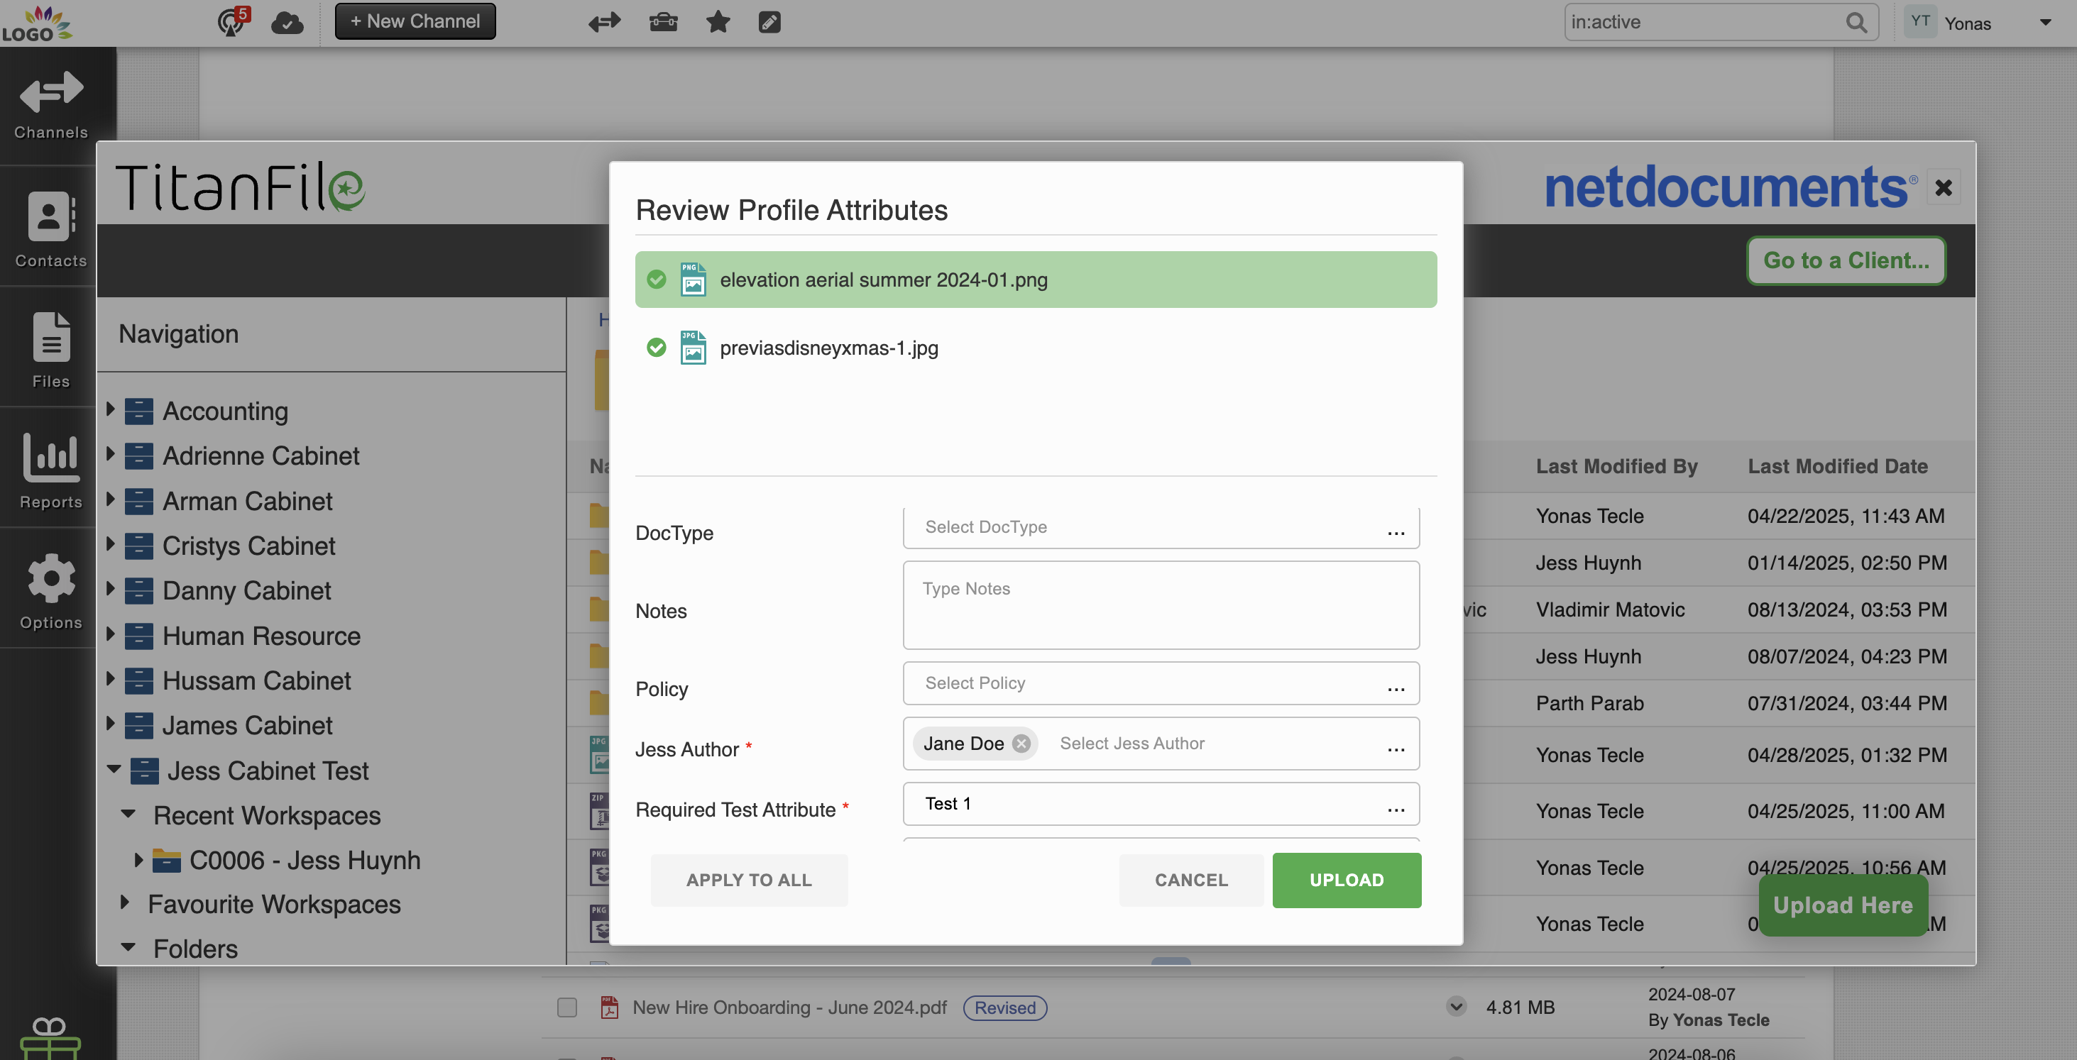Screen dimensions: 2077x1060
Task: Focus the Select DocType field
Action: click(x=1161, y=527)
